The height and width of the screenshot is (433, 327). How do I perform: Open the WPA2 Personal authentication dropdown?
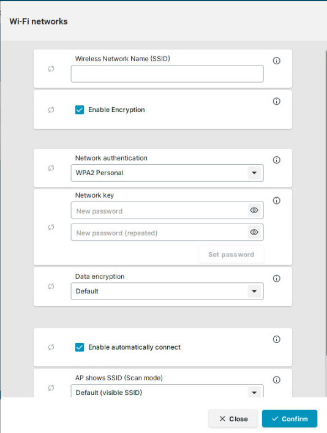click(x=167, y=173)
